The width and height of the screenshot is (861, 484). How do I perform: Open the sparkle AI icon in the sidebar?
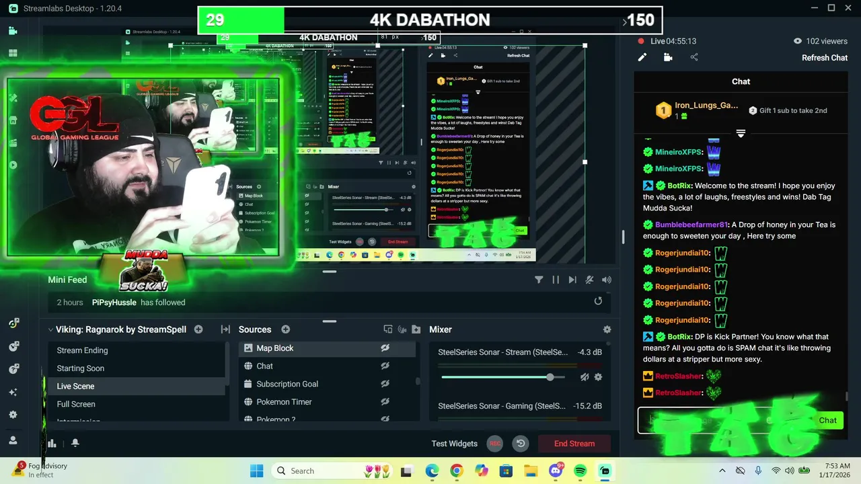point(13,392)
